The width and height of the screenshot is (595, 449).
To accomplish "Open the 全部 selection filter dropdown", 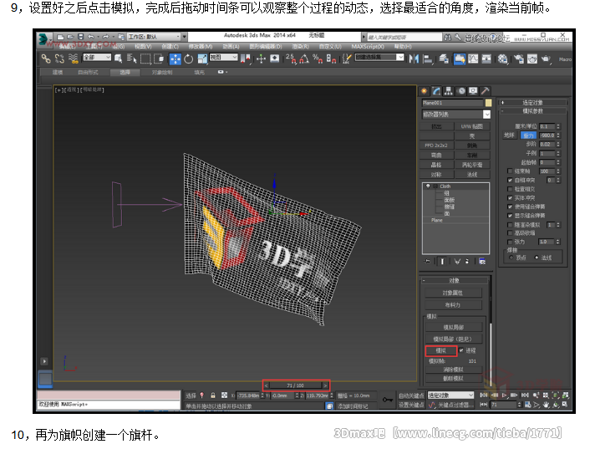I will (97, 58).
